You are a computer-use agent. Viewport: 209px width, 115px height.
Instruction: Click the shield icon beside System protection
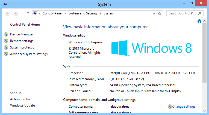(6, 47)
